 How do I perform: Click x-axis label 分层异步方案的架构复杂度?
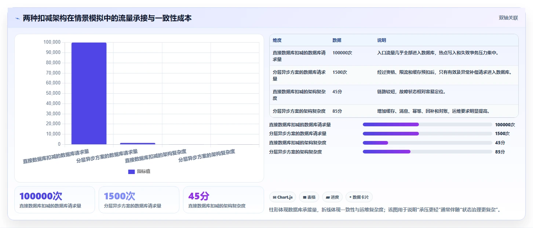pyautogui.click(x=207, y=156)
